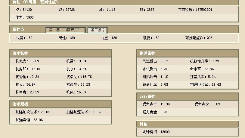Screen dimensions: 245x138
Task: Select the 强力克火 8.0% entry
Action: click(207, 104)
